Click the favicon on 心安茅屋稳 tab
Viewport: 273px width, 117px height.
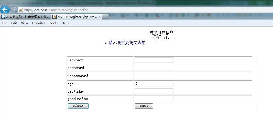[x=3, y=17]
